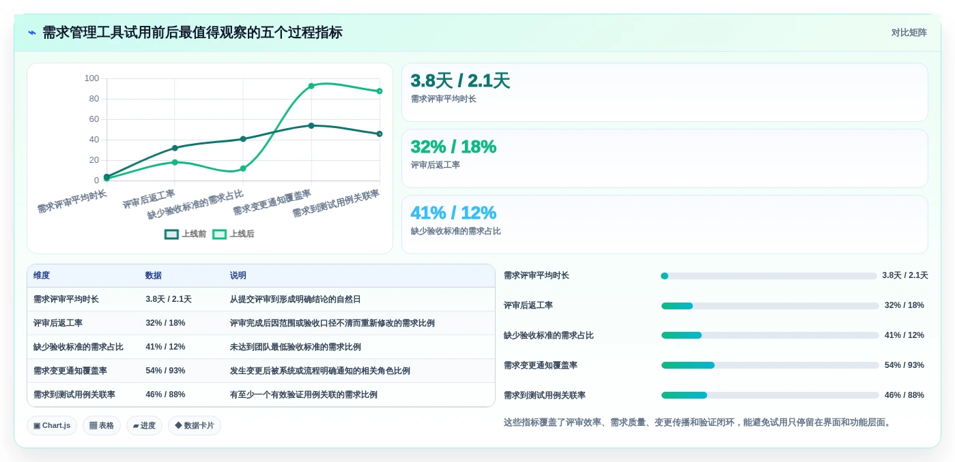The width and height of the screenshot is (955, 462).
Task: Toggle the 上线后 legend swatch
Action: (x=219, y=234)
